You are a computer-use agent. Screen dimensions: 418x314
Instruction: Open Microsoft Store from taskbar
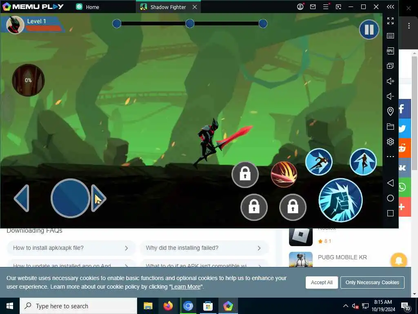[208, 306]
